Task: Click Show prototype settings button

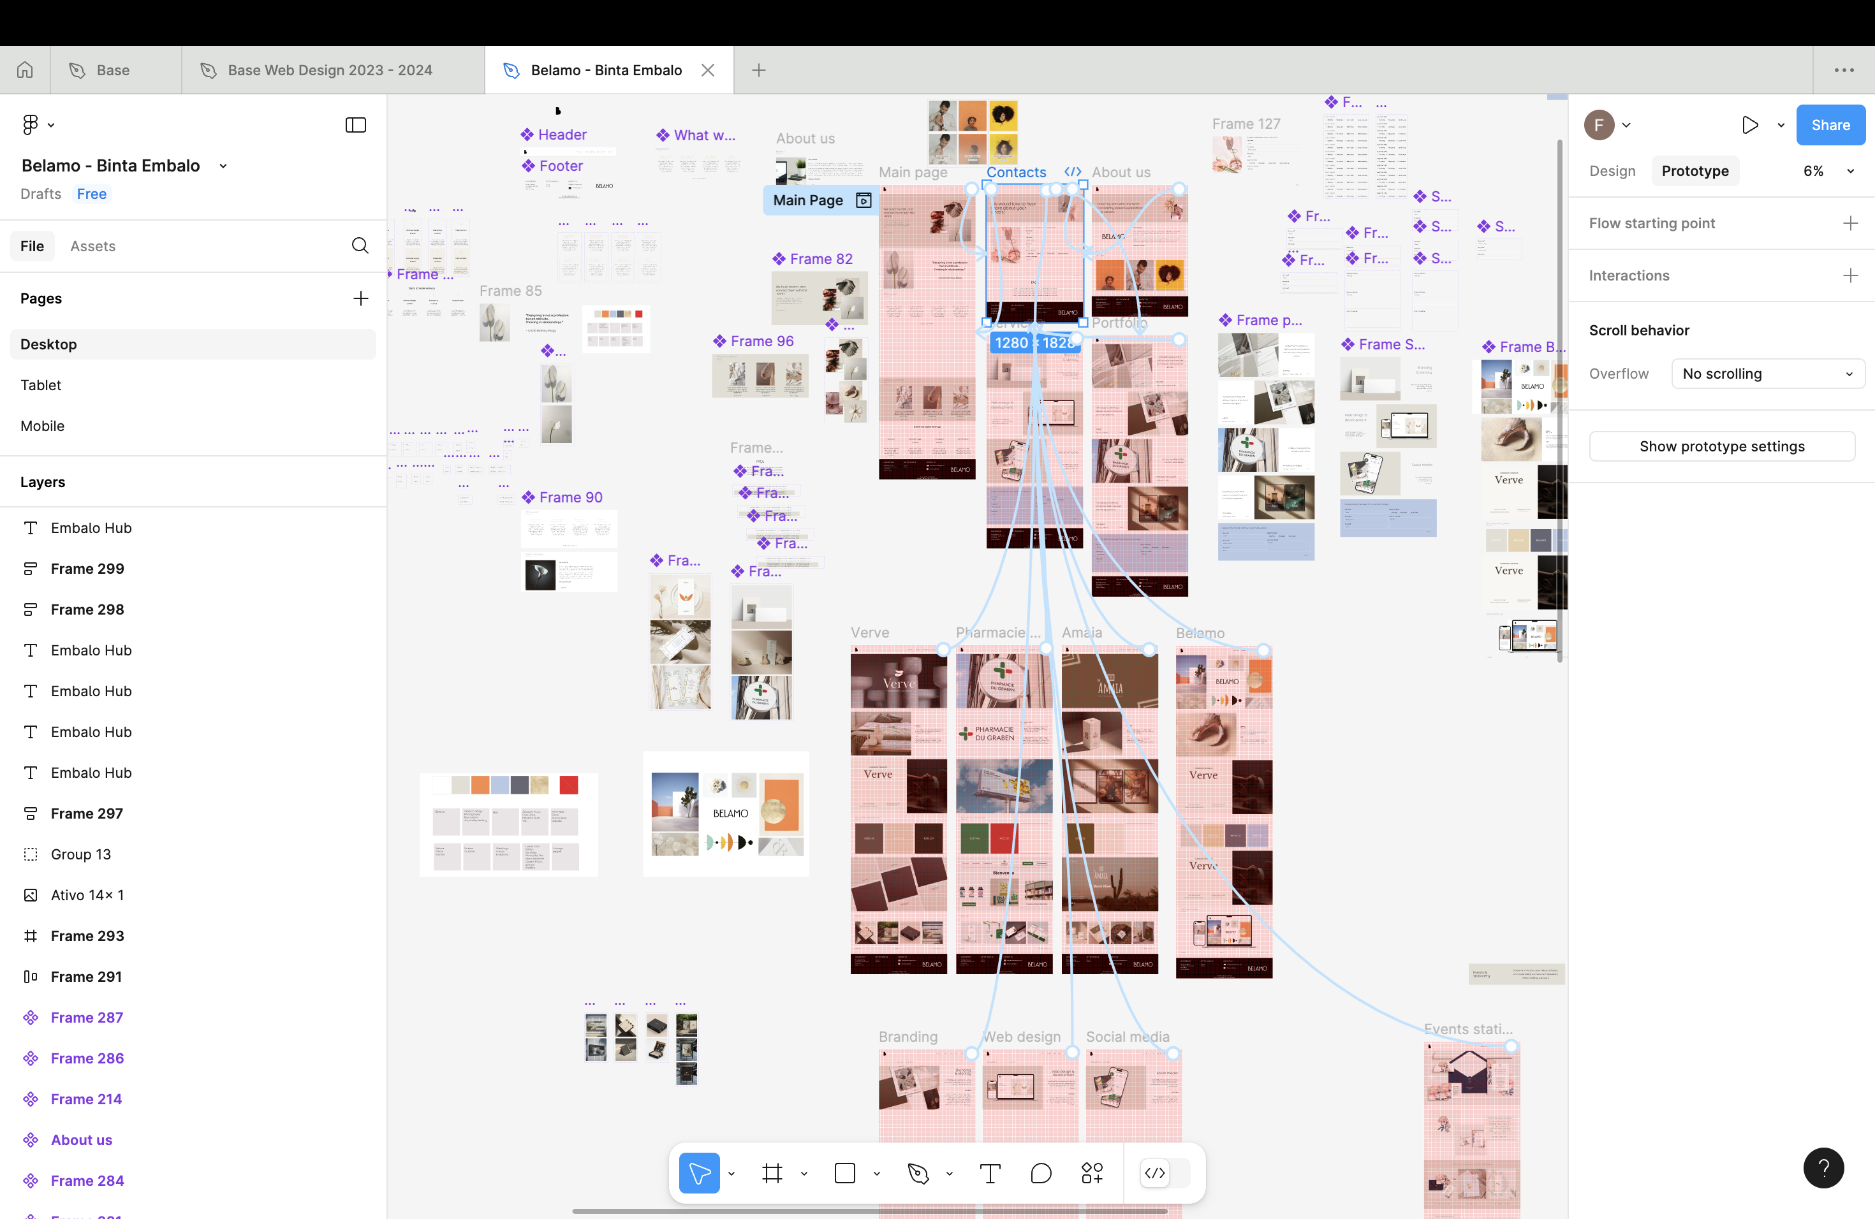Action: pyautogui.click(x=1721, y=446)
